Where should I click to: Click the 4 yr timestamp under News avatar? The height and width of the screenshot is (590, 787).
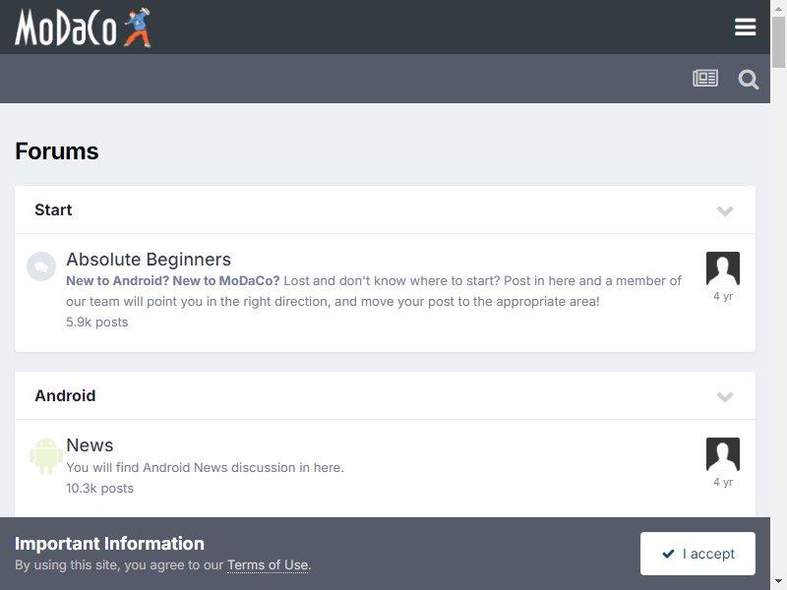click(723, 482)
